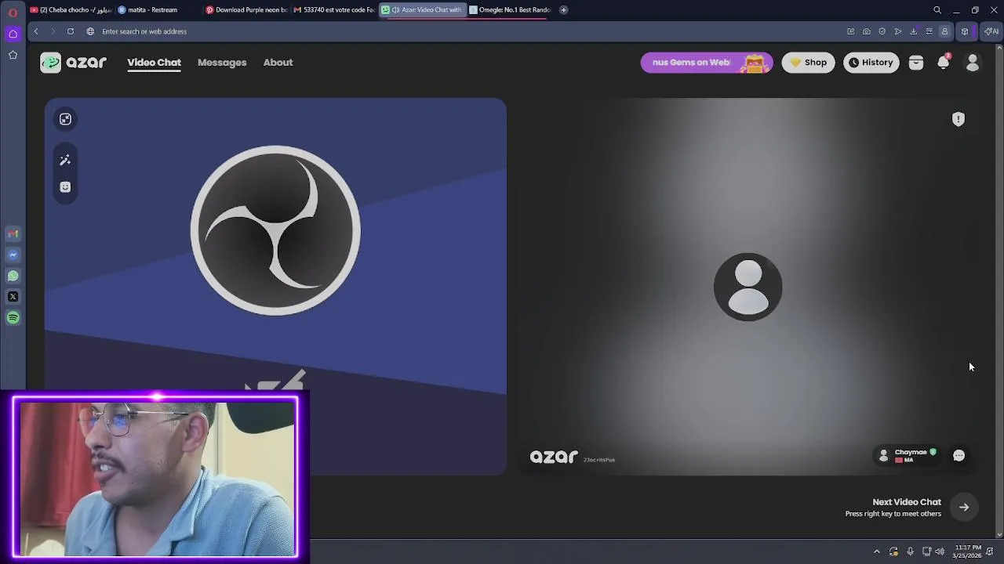Click the edit page pencil toolbar icon
Image resolution: width=1004 pixels, height=564 pixels.
(850, 31)
